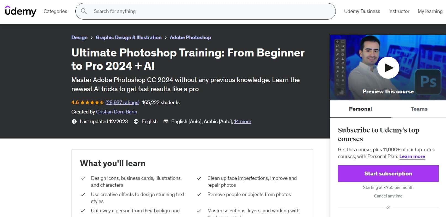
Task: Click the closed captions icon
Action: click(x=166, y=121)
